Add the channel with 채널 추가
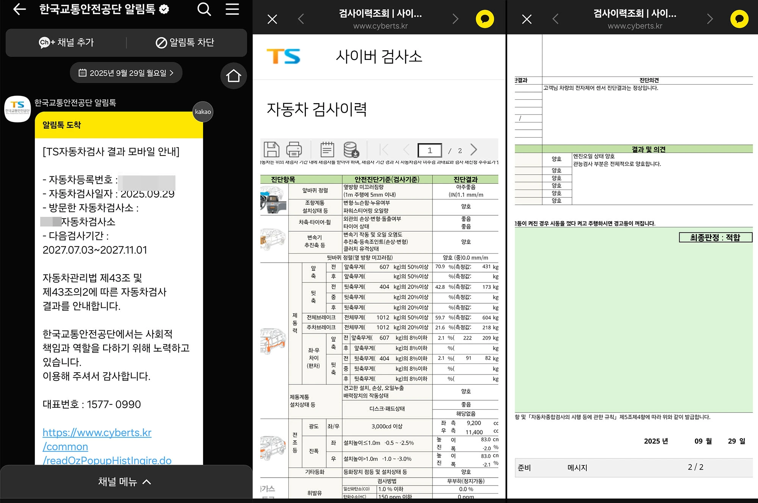 (65, 43)
